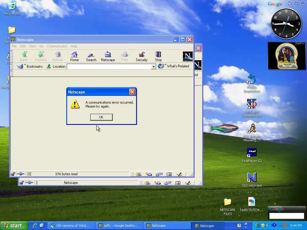Click the Stop traffic-light toolbar button
This screenshot has width=307, height=230.
click(158, 56)
